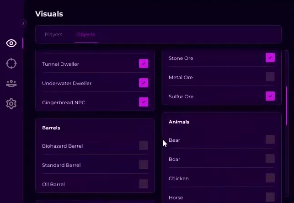Image resolution: width=294 pixels, height=203 pixels.
Task: Uncheck the Gingerbread NPC option
Action: (144, 102)
